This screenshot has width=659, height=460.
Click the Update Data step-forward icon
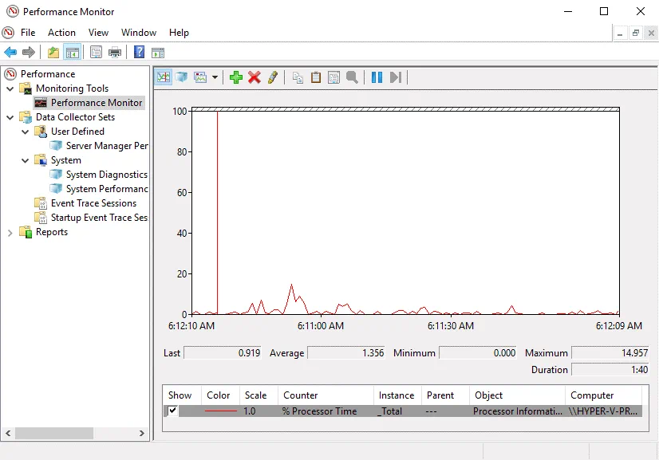click(x=395, y=77)
